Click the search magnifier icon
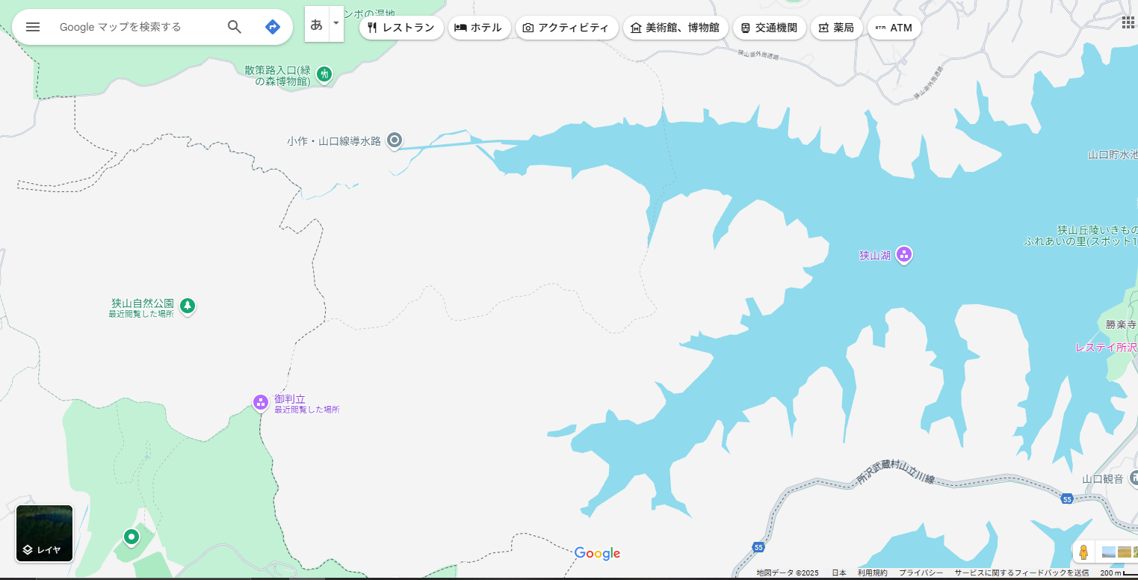1138x580 pixels. click(234, 26)
